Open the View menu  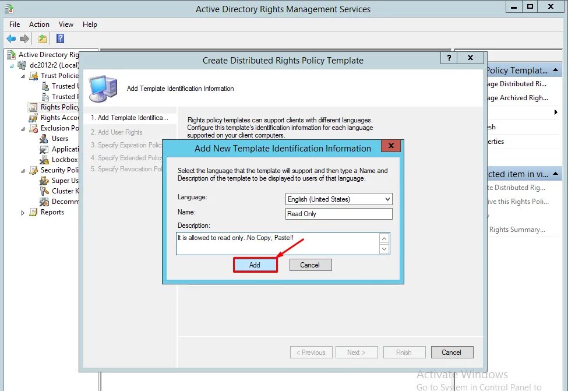(x=66, y=24)
